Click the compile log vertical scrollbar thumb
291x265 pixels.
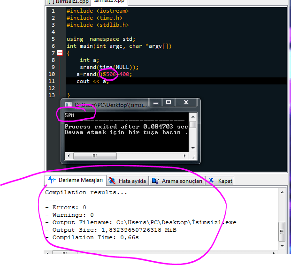click(x=282, y=232)
